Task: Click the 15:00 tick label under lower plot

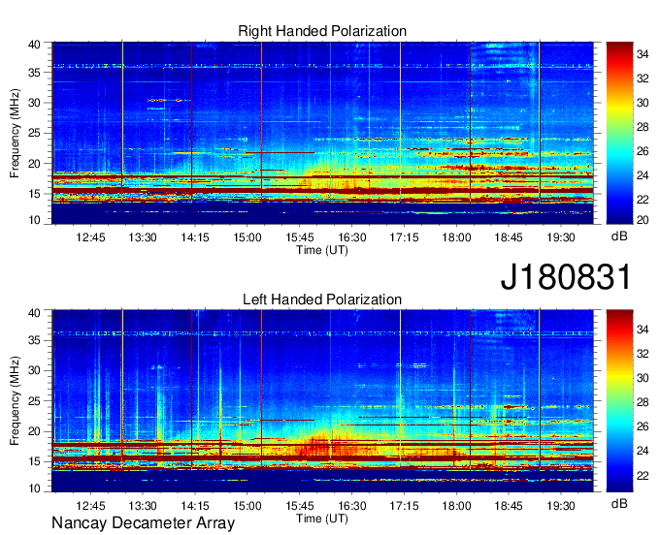Action: point(247,506)
